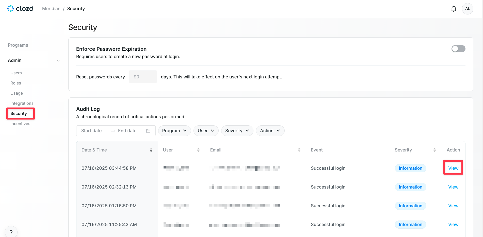View the 11:25:43 AM login entry
The height and width of the screenshot is (237, 483).
pos(453,225)
